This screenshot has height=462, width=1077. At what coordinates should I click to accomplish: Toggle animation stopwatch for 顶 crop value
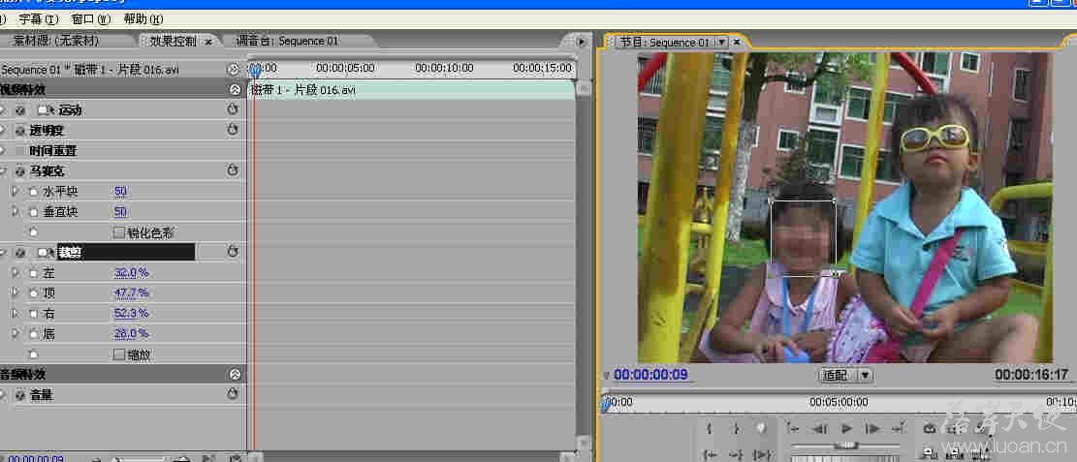pos(33,293)
